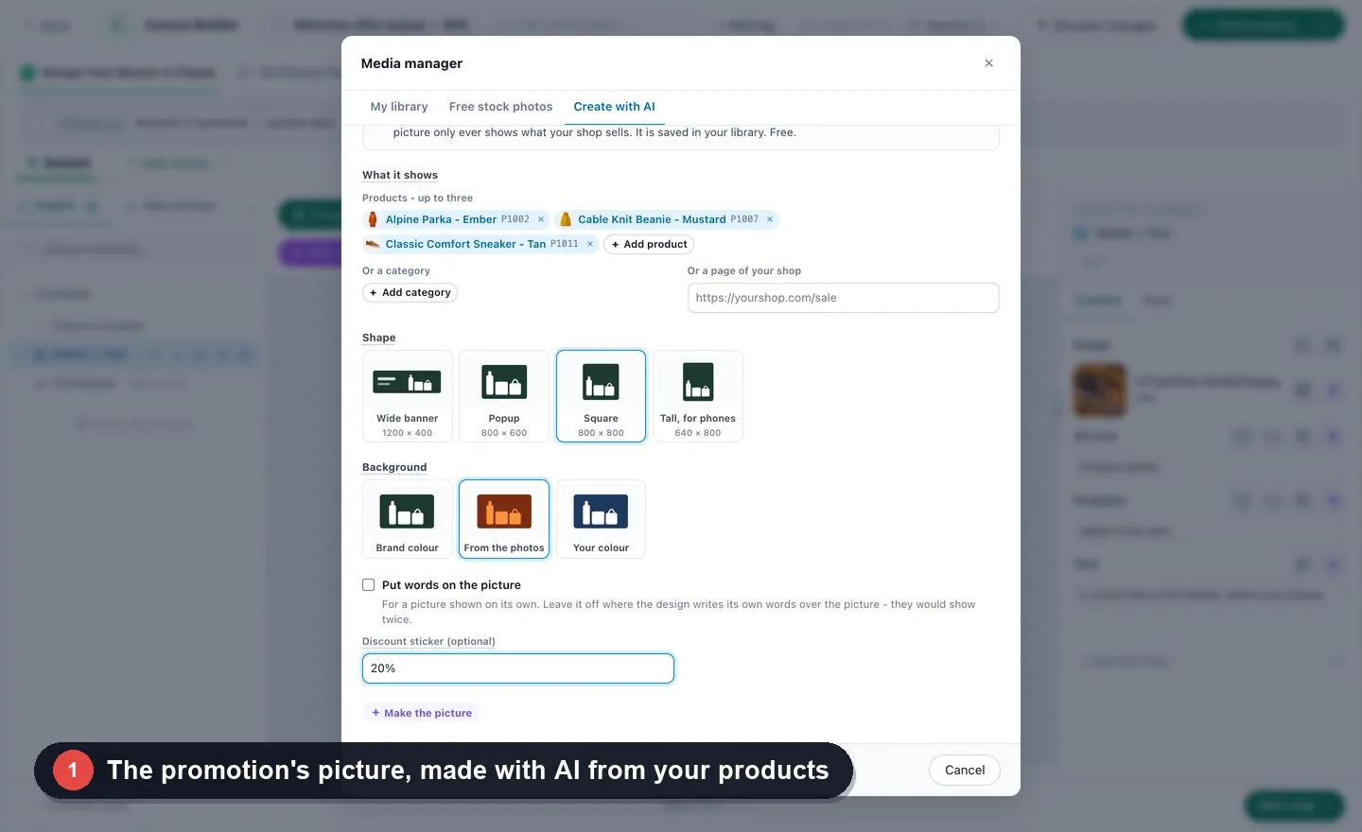Select From the photos background

[504, 519]
